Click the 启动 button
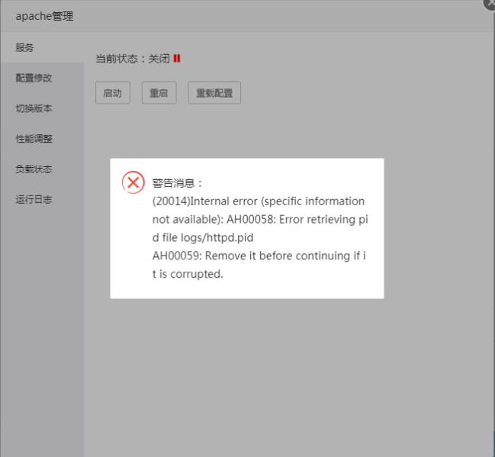The width and height of the screenshot is (495, 457). [113, 93]
